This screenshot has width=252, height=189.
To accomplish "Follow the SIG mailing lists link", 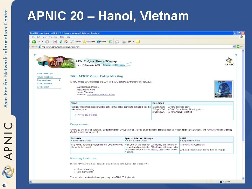I will click(157, 149).
